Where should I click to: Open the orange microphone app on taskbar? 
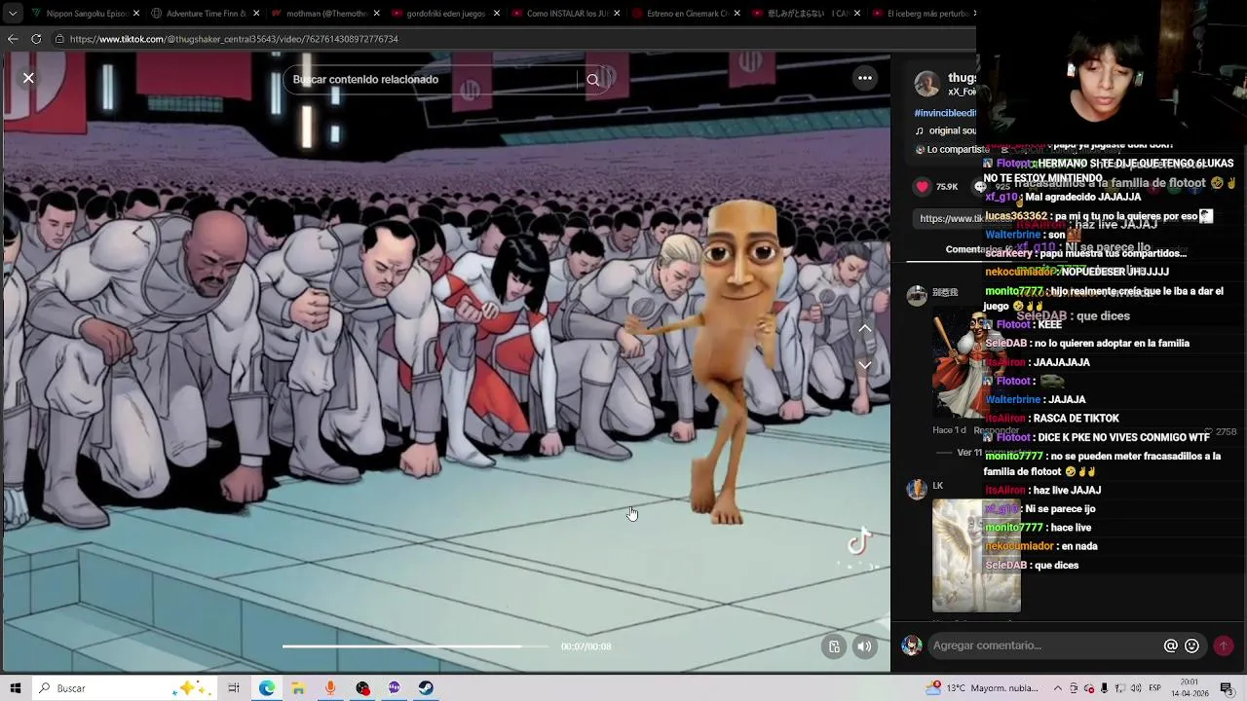330,688
